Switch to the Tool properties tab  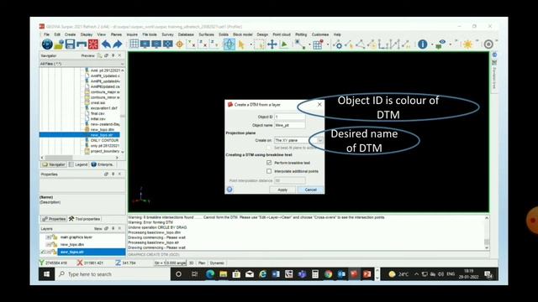tap(84, 219)
